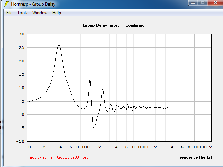Click the -5 msec dip in the curve

point(94,128)
